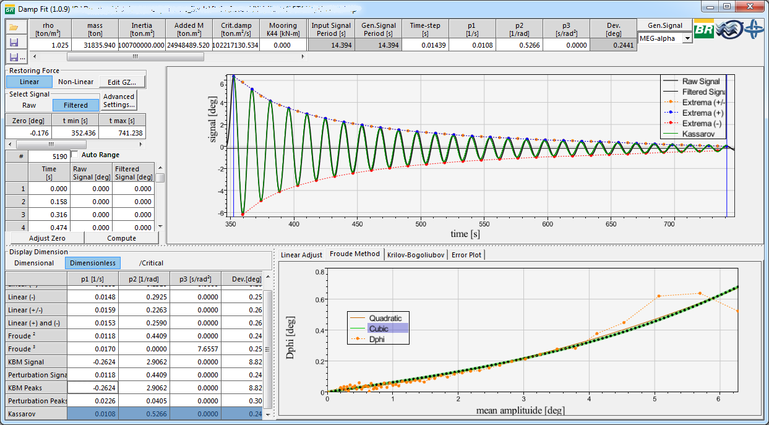
Task: Click the Save floppy disk icon
Action: [14, 43]
